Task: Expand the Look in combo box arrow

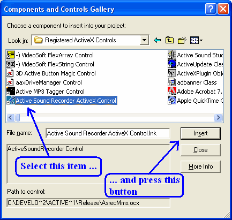Action: 144,40
